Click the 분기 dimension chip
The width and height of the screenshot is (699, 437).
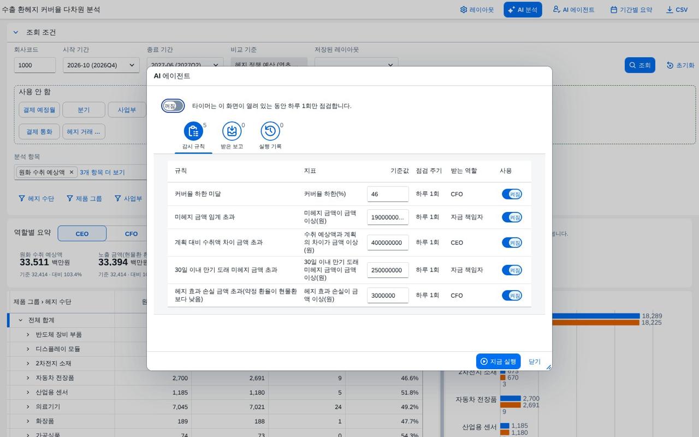coord(84,110)
